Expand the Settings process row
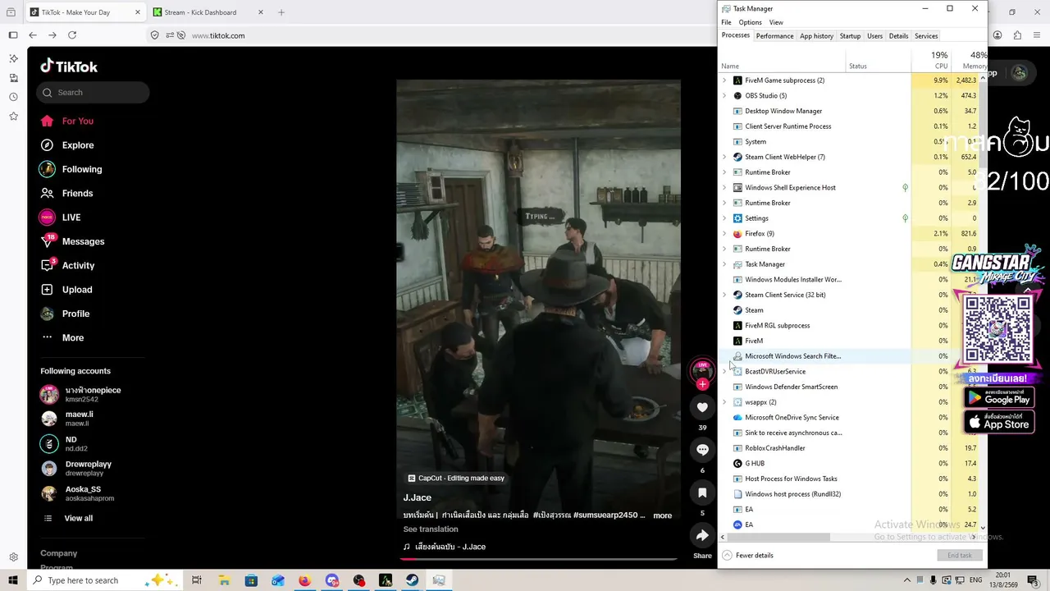The width and height of the screenshot is (1050, 591). pyautogui.click(x=724, y=218)
